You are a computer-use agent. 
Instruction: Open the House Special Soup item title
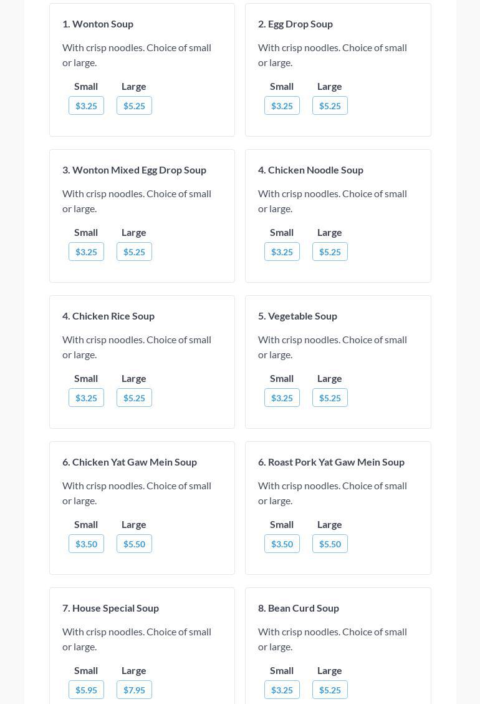point(110,608)
